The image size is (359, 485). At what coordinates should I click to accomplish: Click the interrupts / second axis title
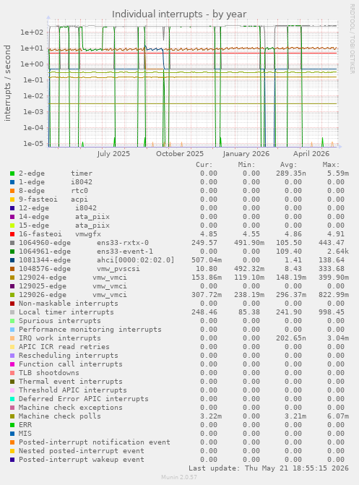pyautogui.click(x=7, y=83)
